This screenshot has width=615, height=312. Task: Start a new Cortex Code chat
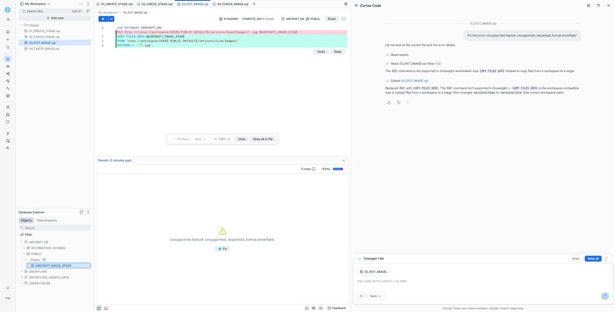coord(589,5)
